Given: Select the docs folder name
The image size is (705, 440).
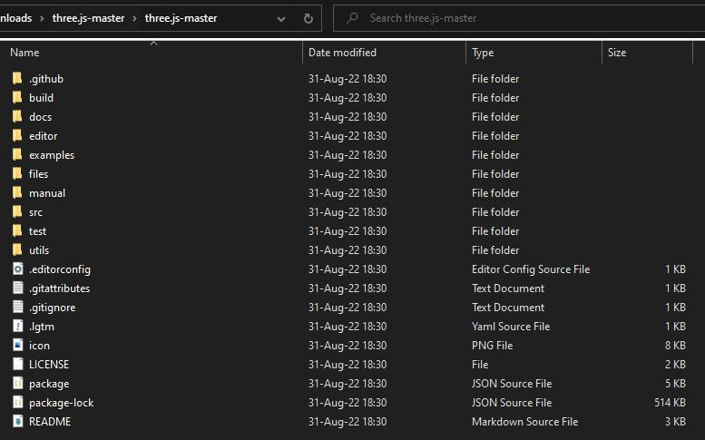Looking at the screenshot, I should coord(41,117).
